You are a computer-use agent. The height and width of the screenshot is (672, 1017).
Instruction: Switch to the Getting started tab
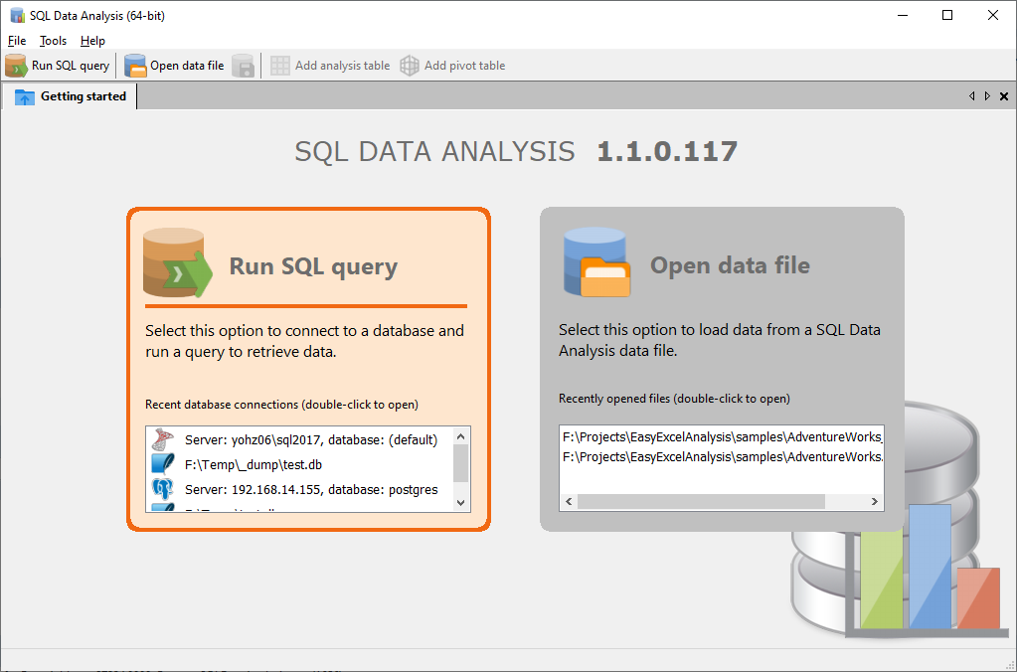point(82,95)
